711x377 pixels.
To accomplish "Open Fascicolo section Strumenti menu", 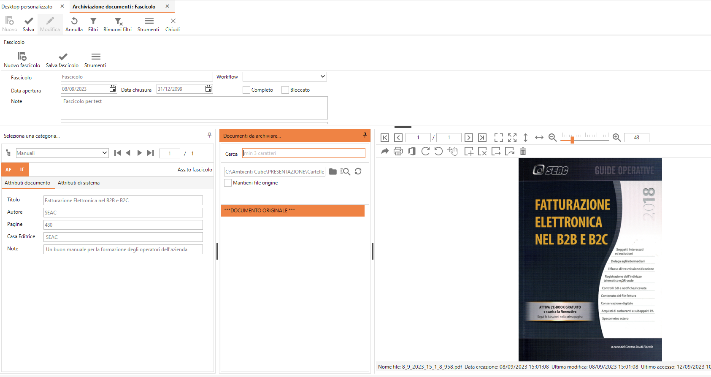I will (95, 60).
